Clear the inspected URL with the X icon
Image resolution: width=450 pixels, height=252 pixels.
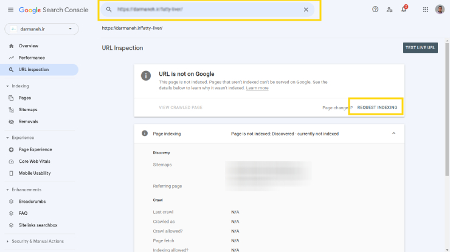click(x=306, y=10)
